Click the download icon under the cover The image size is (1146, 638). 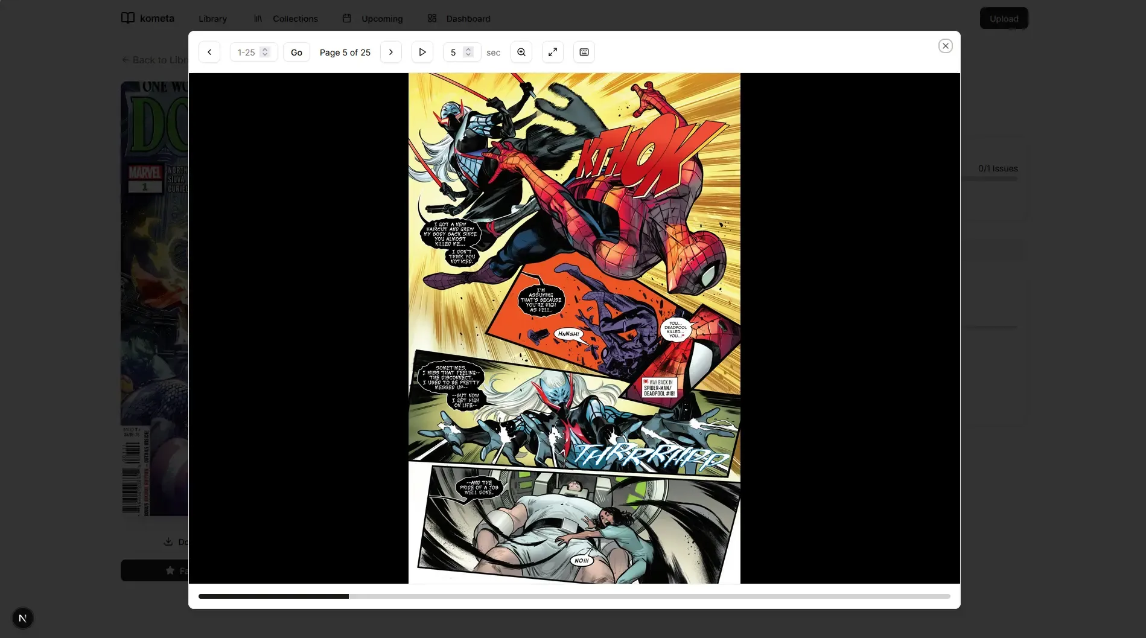pyautogui.click(x=168, y=541)
